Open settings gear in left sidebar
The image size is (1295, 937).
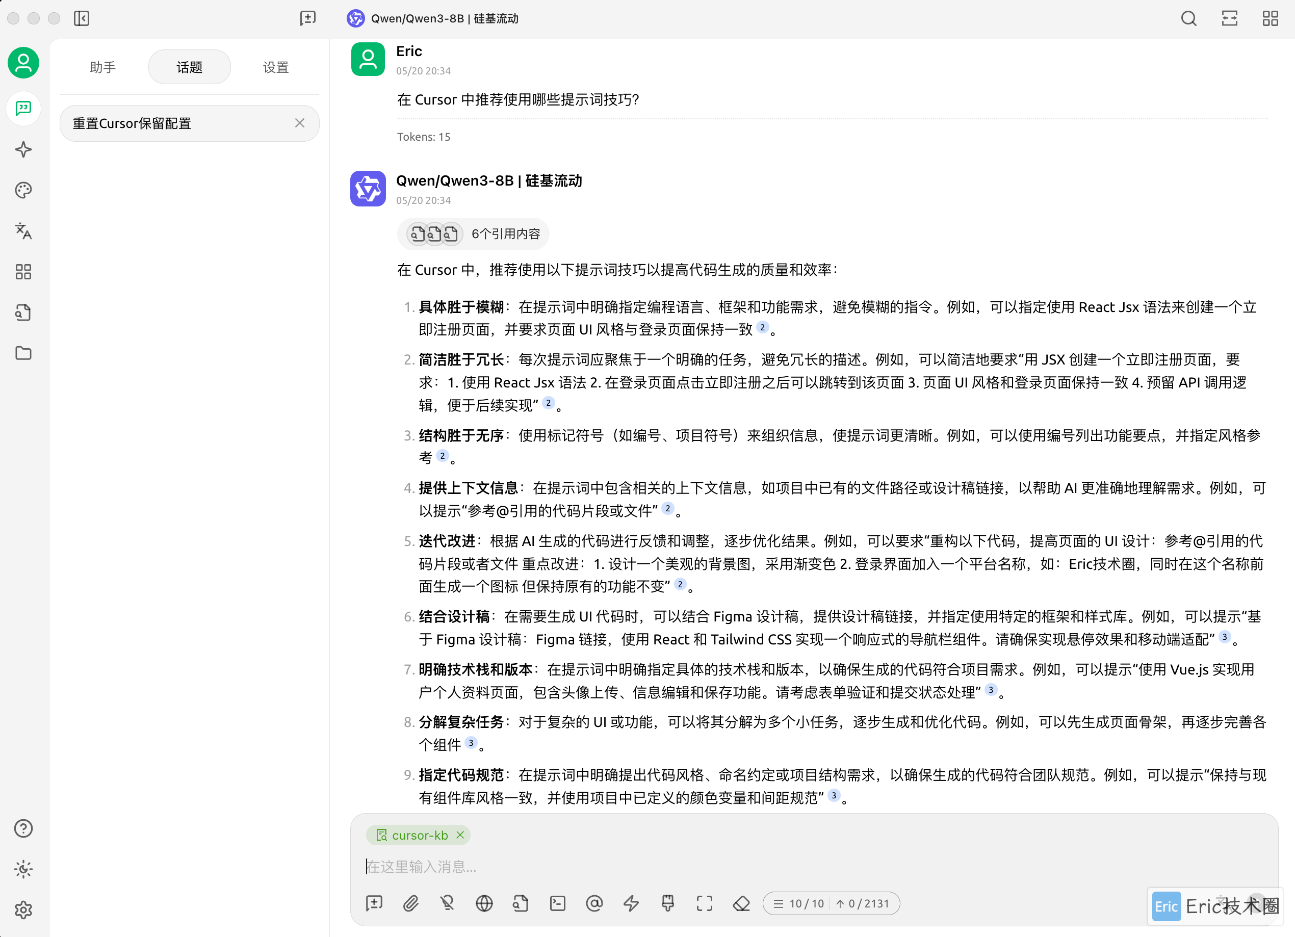23,909
